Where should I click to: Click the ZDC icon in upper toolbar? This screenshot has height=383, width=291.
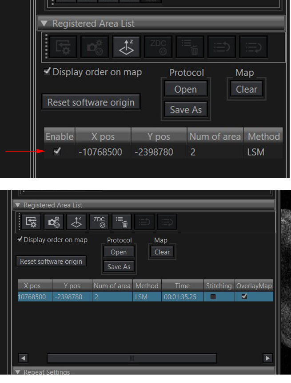(158, 47)
